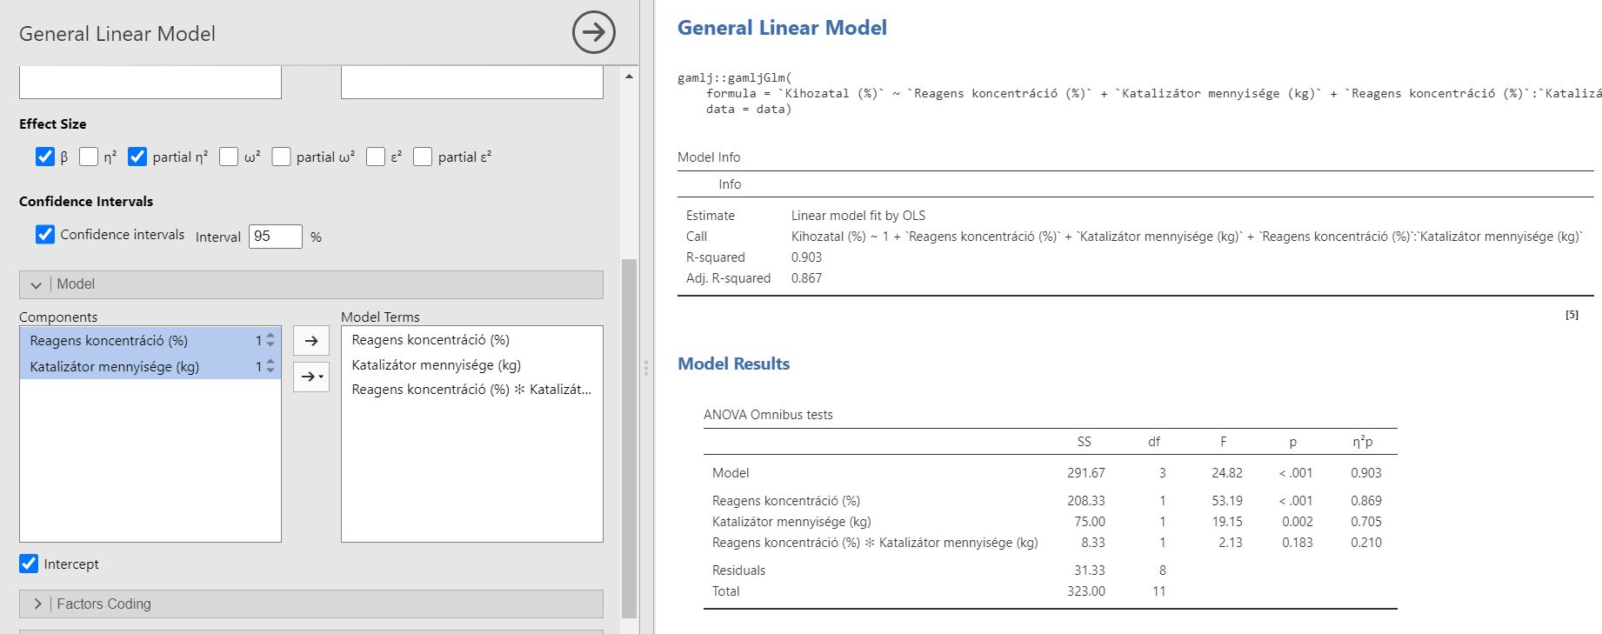Image resolution: width=1602 pixels, height=634 pixels.
Task: Select the interaction term in Model Terms
Action: [x=471, y=390]
